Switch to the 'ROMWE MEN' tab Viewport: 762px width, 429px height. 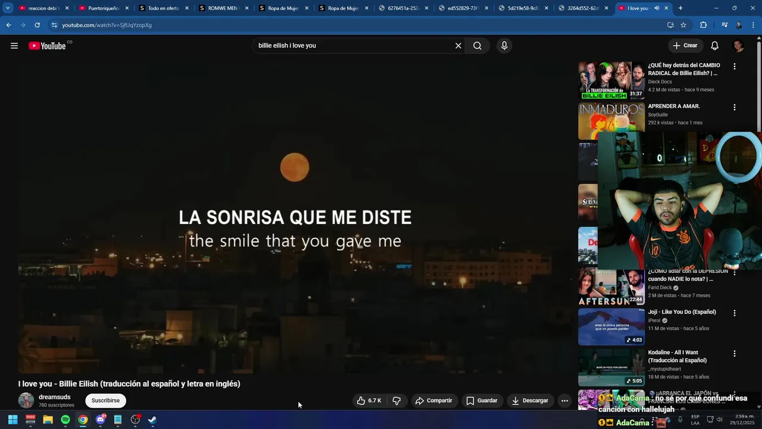click(x=224, y=8)
